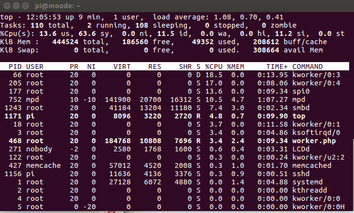Click the 141900 VIRT value
The height and width of the screenshot is (213, 354).
tap(118, 99)
